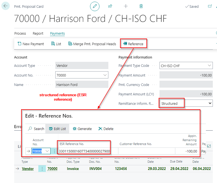This screenshot has height=183, width=217.
Task: Expand the Account No. dropdown
Action: click(x=105, y=75)
